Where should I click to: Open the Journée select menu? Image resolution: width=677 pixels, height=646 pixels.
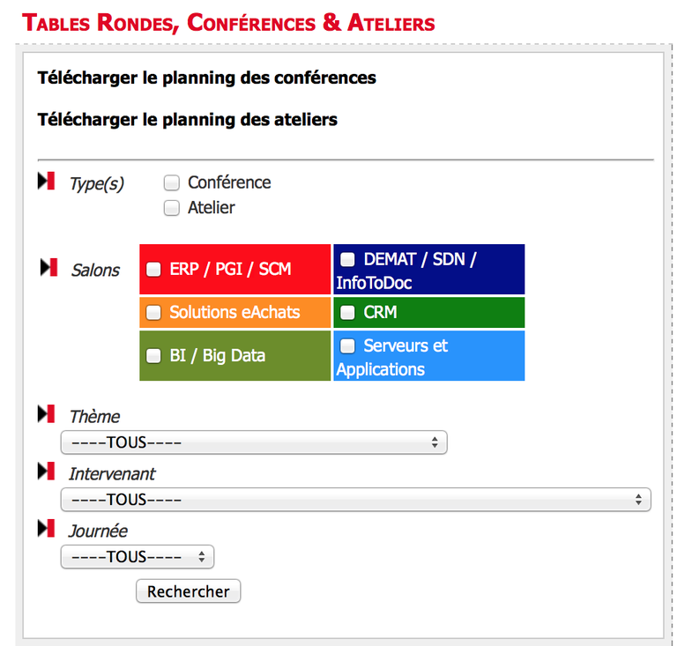tap(138, 557)
